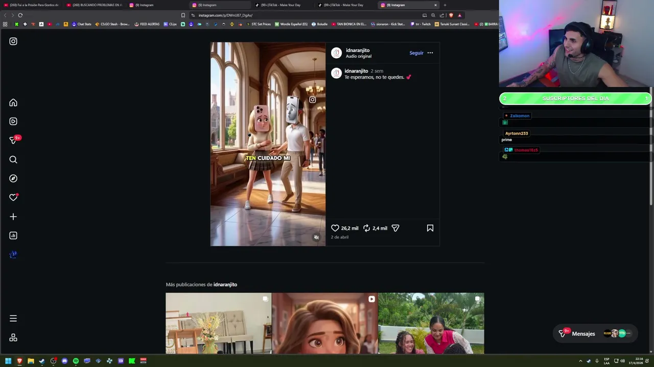Show hidden system tray icons

point(580,361)
